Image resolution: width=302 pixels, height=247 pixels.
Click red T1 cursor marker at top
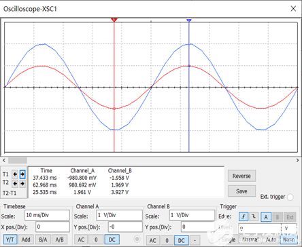click(x=114, y=20)
